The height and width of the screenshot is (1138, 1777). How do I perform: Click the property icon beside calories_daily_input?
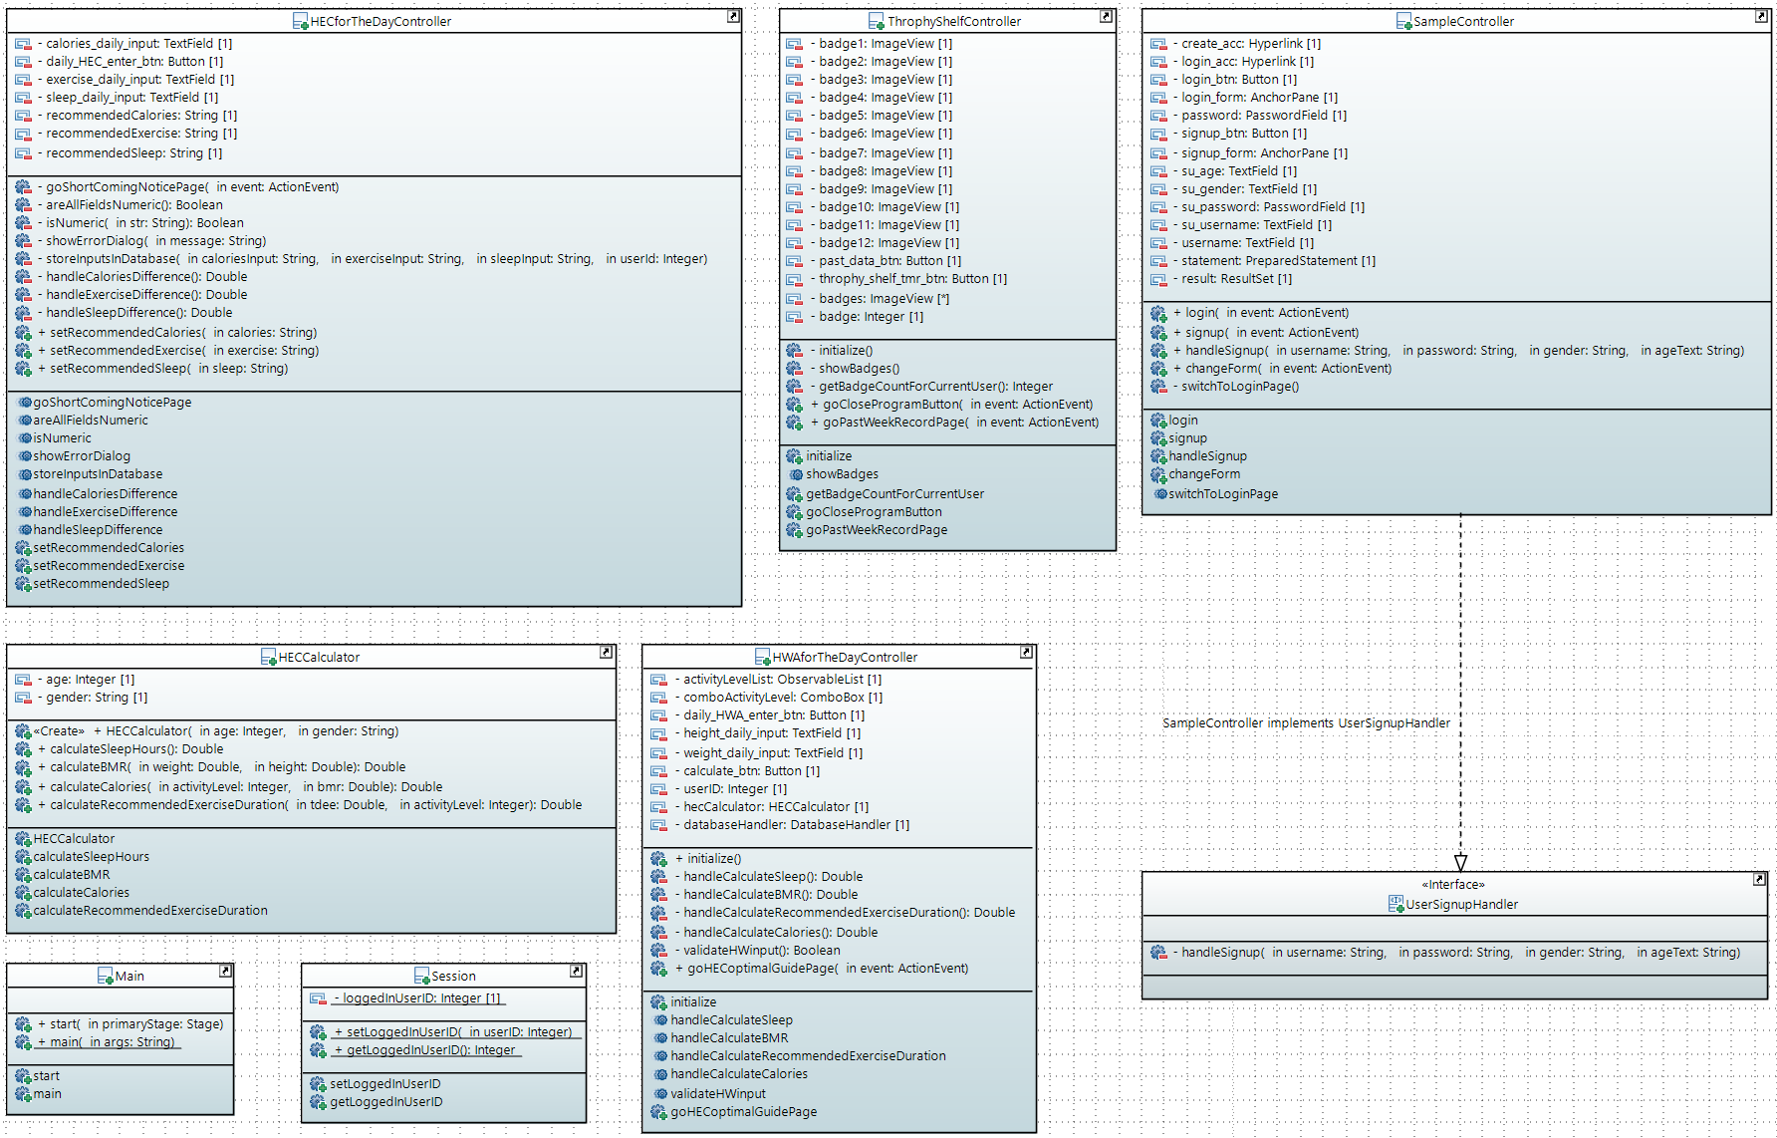23,44
